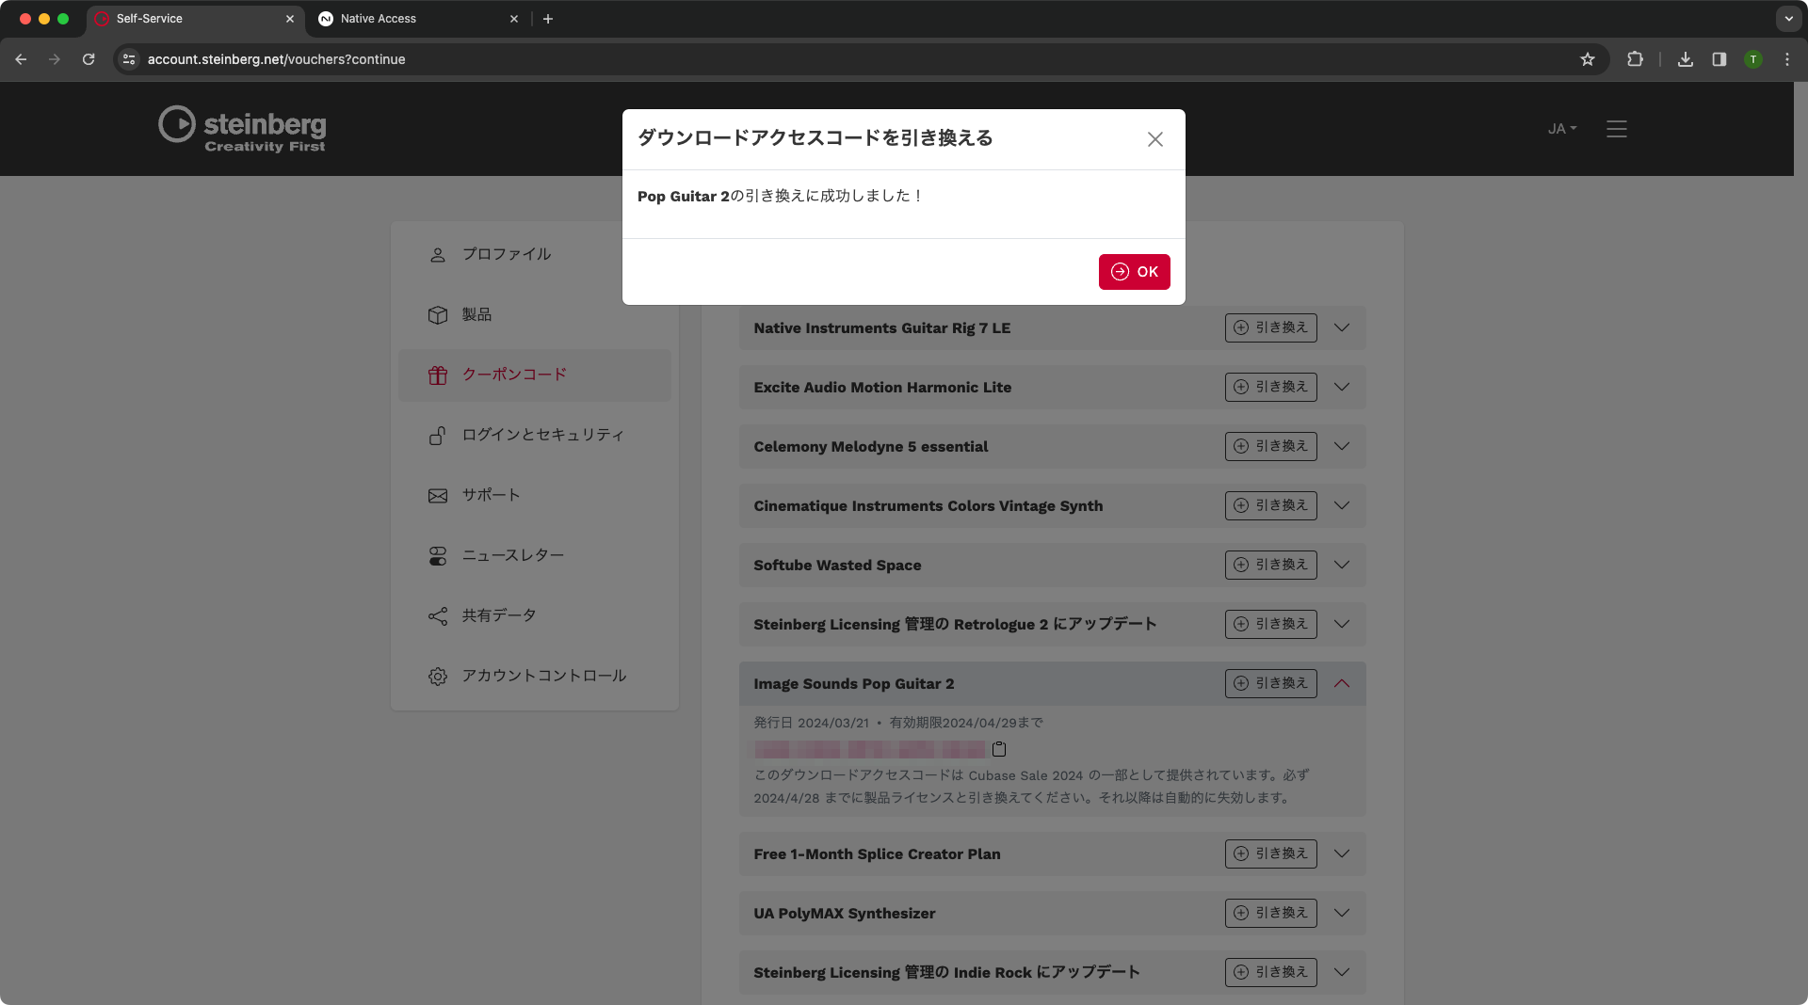
Task: Open browser downloads icon
Action: click(x=1686, y=59)
